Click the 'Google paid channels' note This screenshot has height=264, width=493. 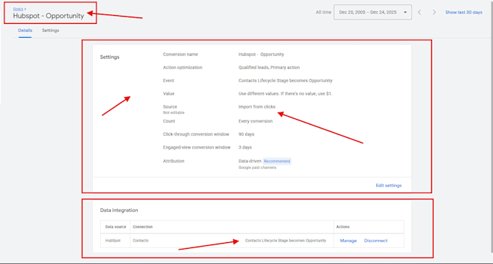coord(257,168)
